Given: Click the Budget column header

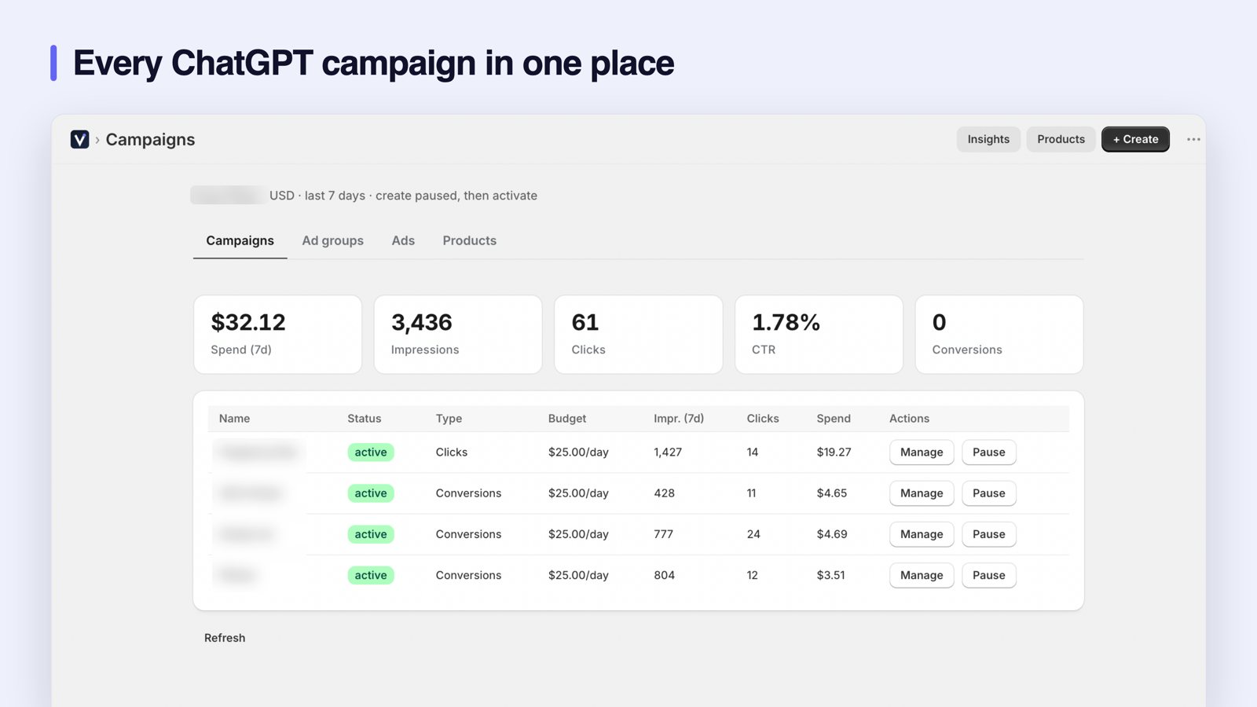Looking at the screenshot, I should coord(567,419).
